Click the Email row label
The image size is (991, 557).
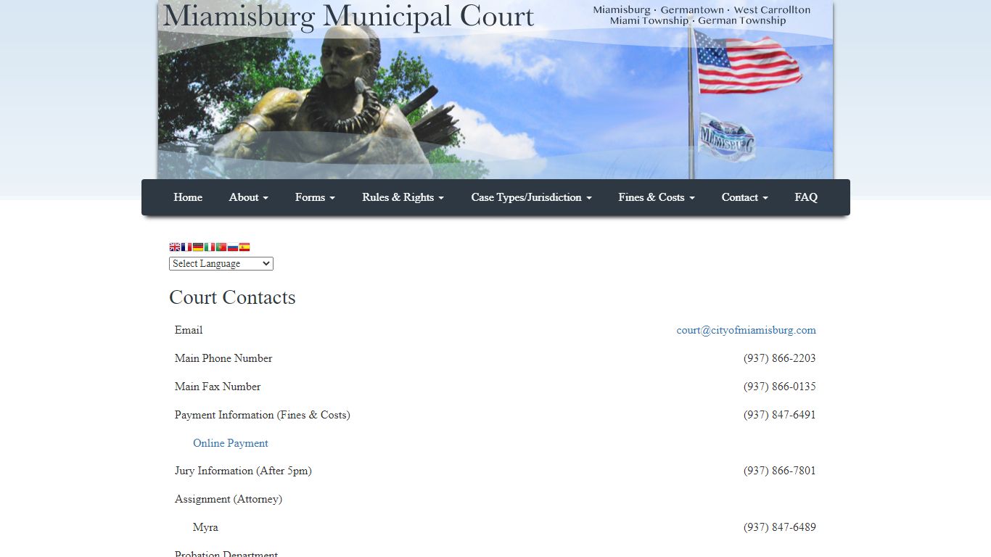(x=189, y=330)
